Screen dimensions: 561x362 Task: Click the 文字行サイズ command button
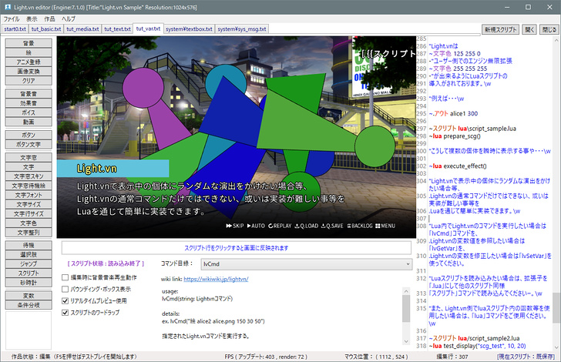29,213
